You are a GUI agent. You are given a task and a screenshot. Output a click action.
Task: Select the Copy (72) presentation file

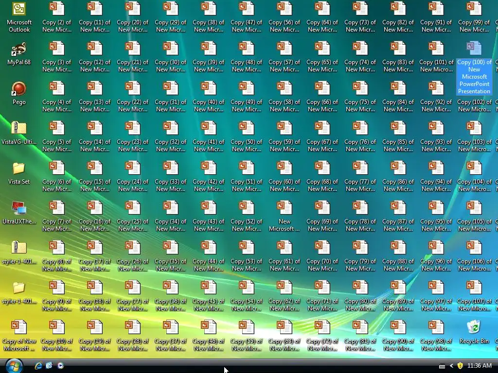click(322, 336)
